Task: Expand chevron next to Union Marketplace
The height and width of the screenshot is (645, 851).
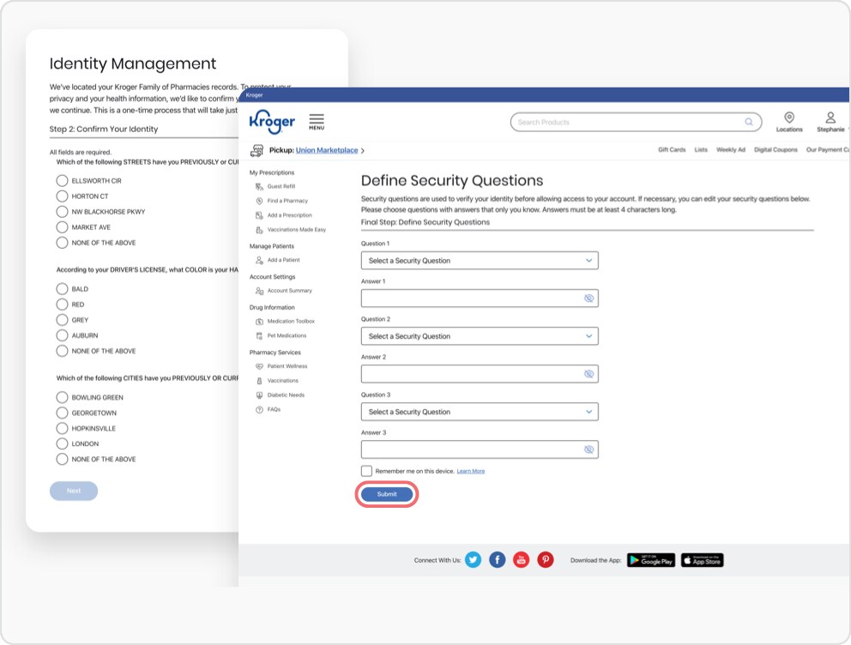Action: [x=363, y=151]
